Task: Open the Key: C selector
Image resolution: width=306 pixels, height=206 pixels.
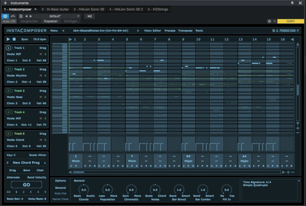Action: point(11,155)
